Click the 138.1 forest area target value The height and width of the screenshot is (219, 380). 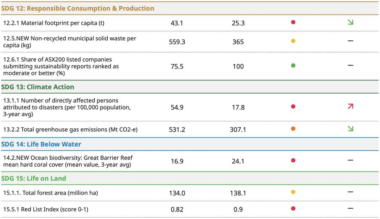pos(238,193)
